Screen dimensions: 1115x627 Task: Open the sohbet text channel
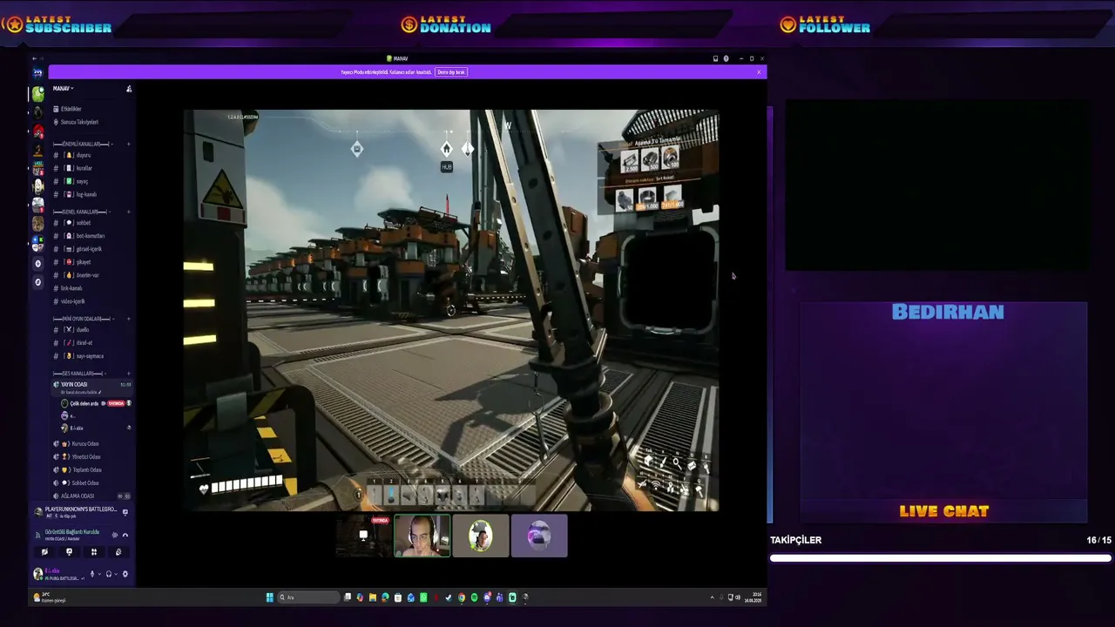coord(91,223)
